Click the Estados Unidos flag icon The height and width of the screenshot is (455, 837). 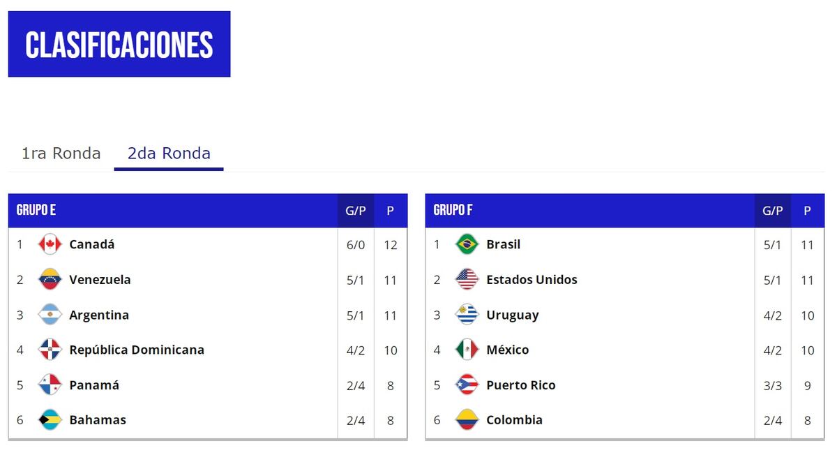467,279
